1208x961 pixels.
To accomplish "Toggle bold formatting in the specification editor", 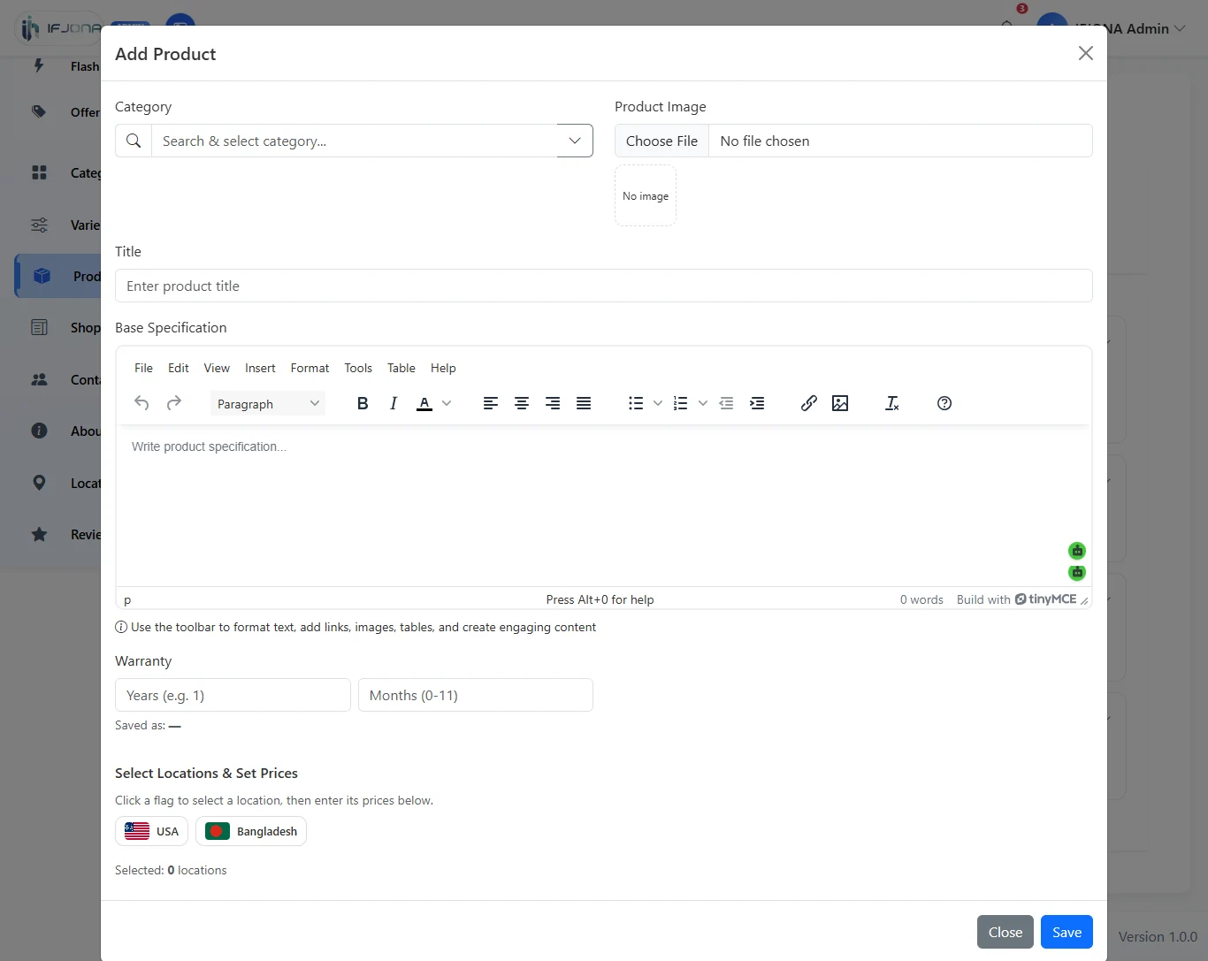I will (x=363, y=403).
